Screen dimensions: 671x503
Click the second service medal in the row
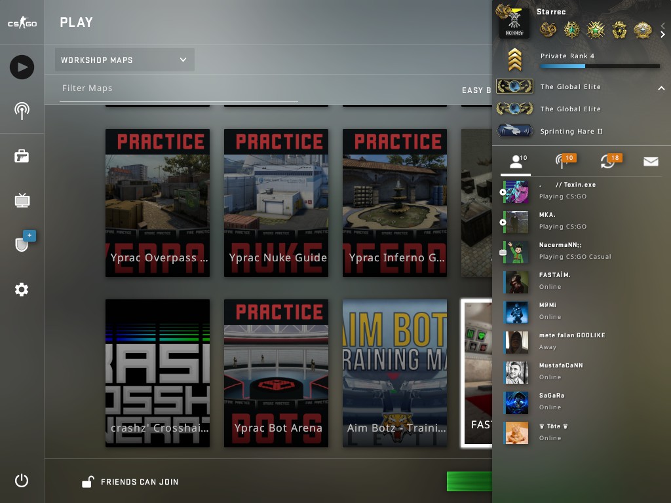[571, 29]
